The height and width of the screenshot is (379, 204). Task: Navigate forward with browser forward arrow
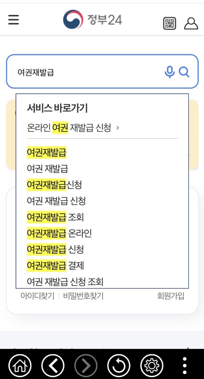click(86, 366)
